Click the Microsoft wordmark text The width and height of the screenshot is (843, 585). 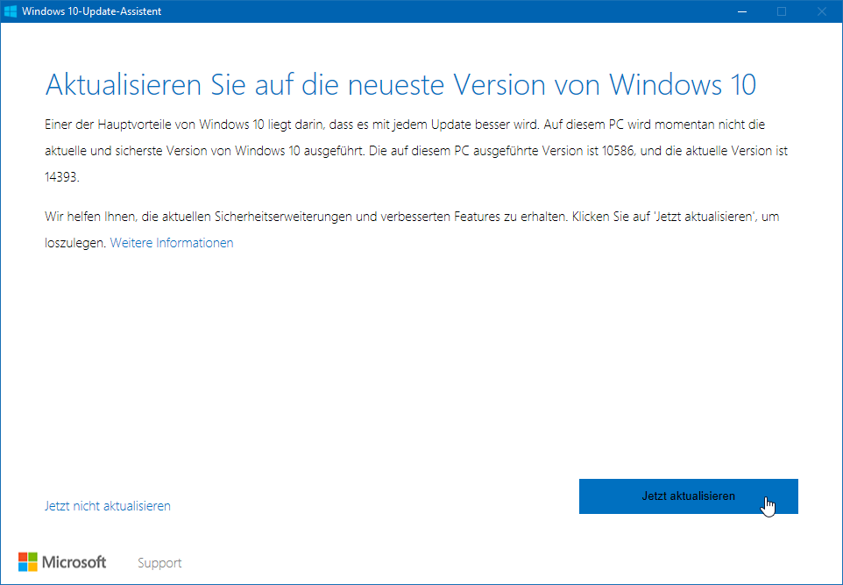pyautogui.click(x=74, y=562)
